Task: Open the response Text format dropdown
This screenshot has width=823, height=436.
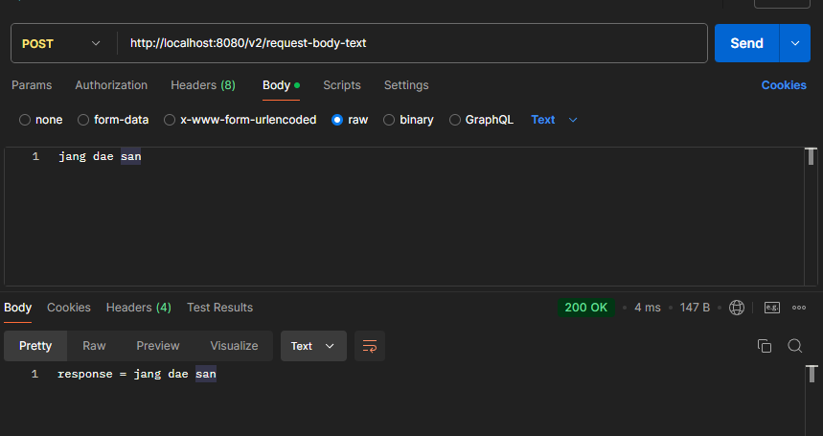Action: coord(313,346)
